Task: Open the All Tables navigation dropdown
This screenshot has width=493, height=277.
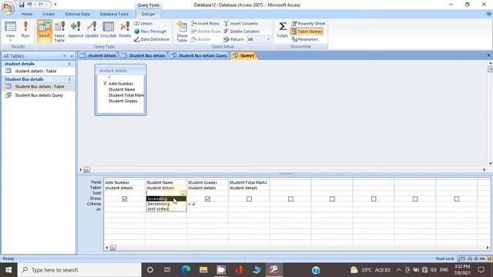Action: click(65, 56)
